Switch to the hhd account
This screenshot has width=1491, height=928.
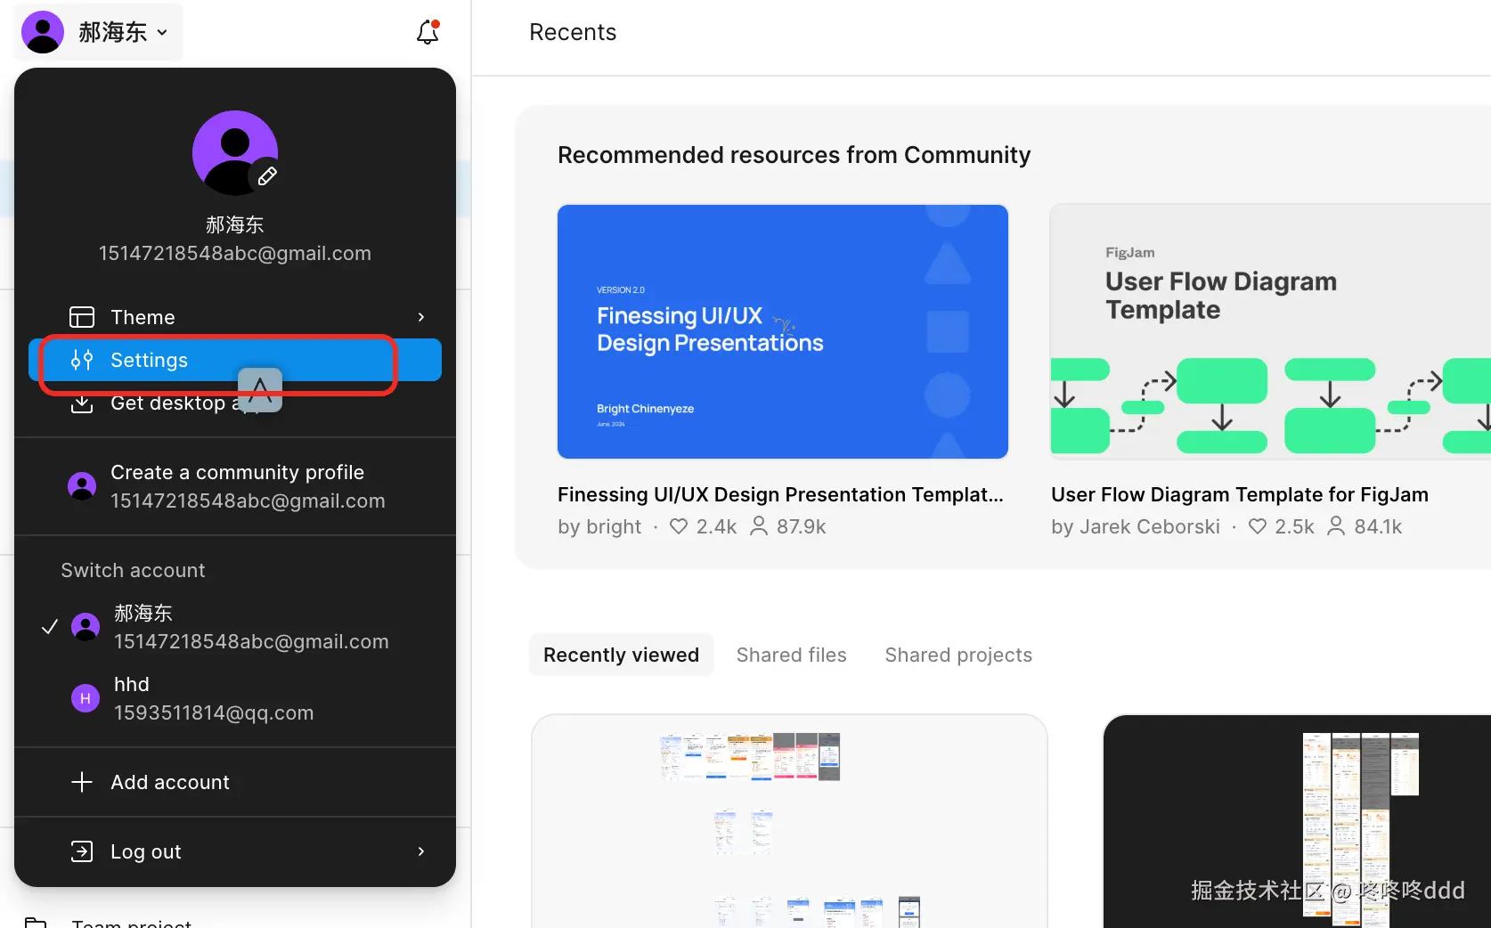[235, 698]
